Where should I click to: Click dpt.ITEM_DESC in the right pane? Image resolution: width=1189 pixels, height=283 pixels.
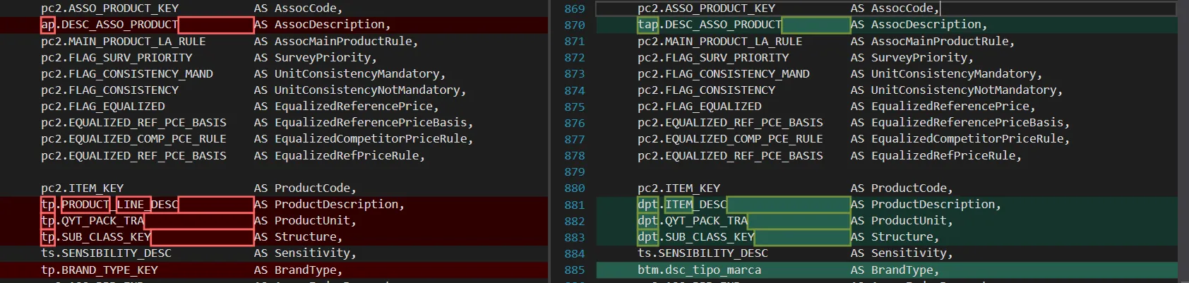tap(682, 205)
